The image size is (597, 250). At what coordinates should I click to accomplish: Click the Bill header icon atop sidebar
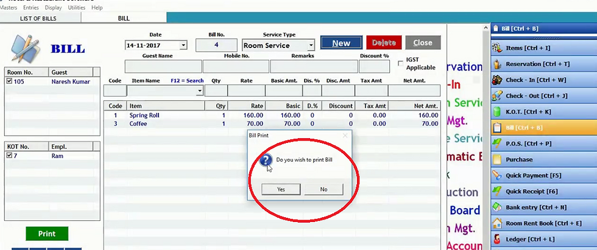pyautogui.click(x=496, y=29)
